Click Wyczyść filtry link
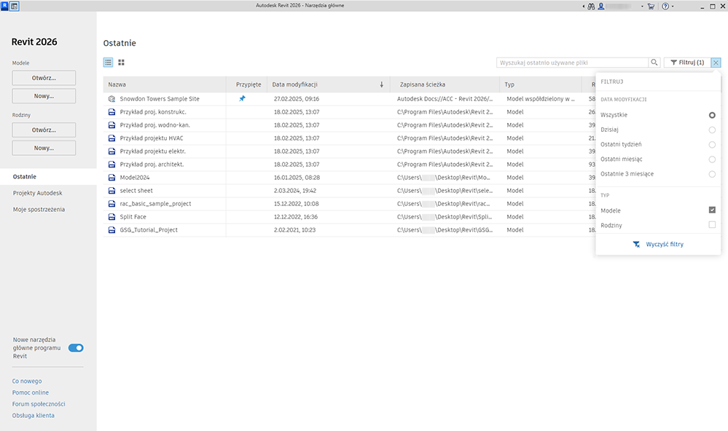This screenshot has width=728, height=431. tap(665, 244)
